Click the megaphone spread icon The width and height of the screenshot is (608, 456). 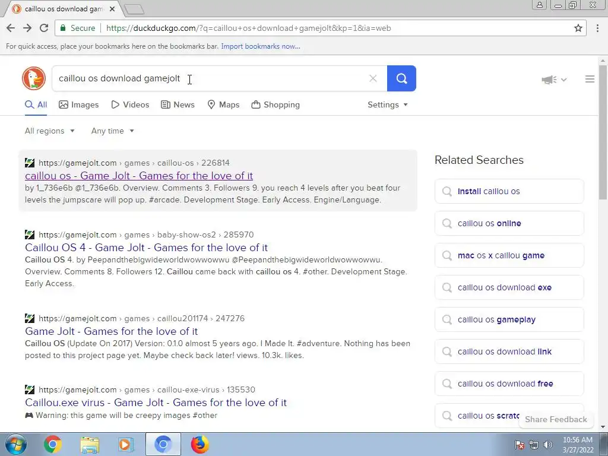(x=549, y=80)
